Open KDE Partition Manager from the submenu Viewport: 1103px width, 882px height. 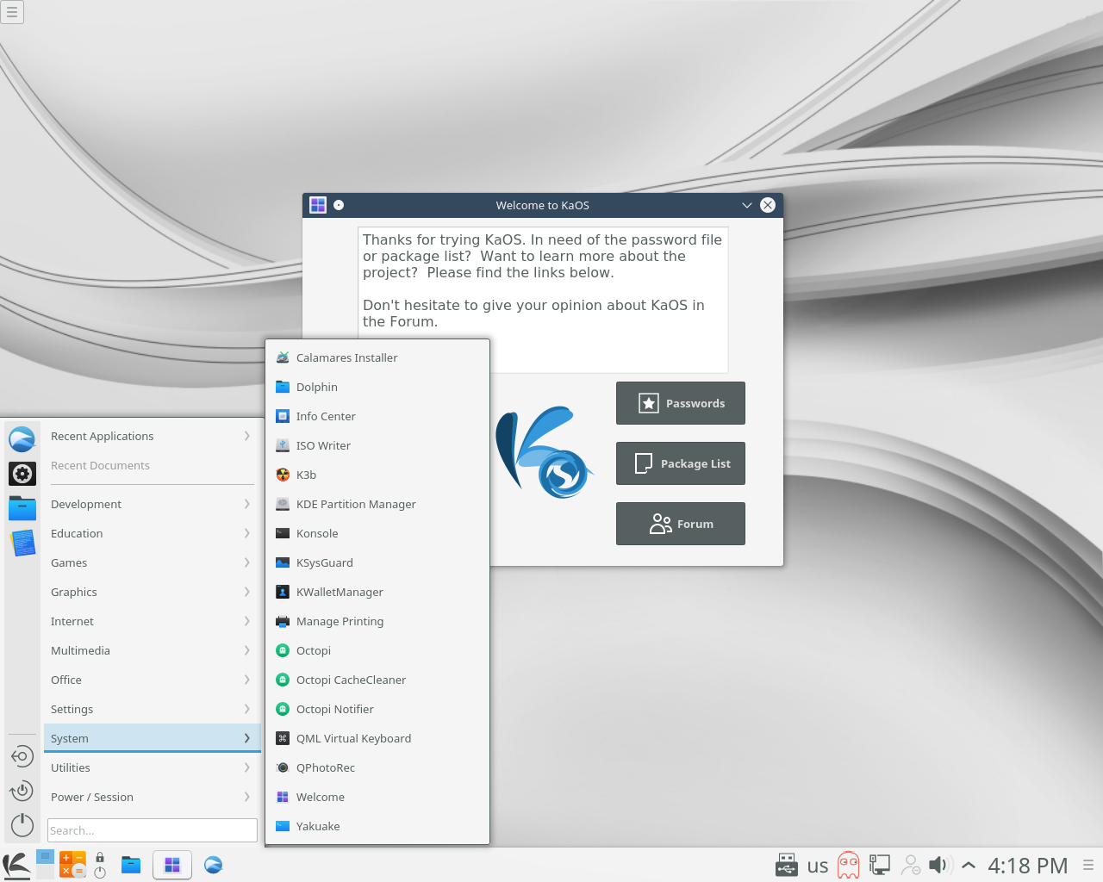point(377,505)
